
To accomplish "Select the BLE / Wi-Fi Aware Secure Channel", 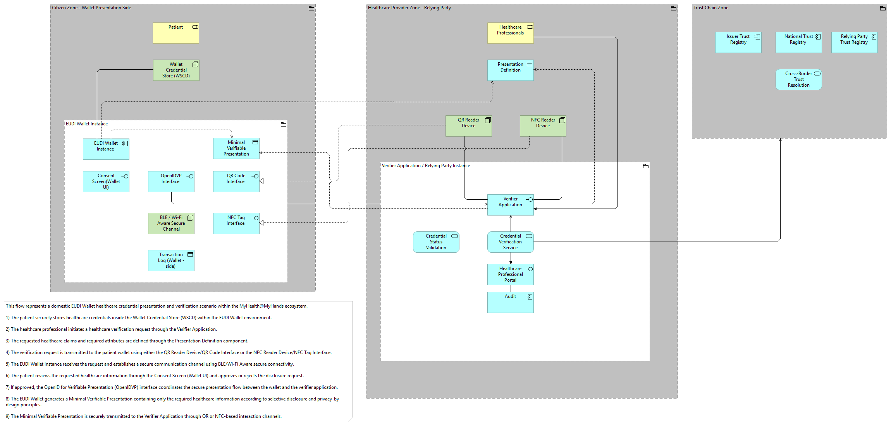I will 171,223.
